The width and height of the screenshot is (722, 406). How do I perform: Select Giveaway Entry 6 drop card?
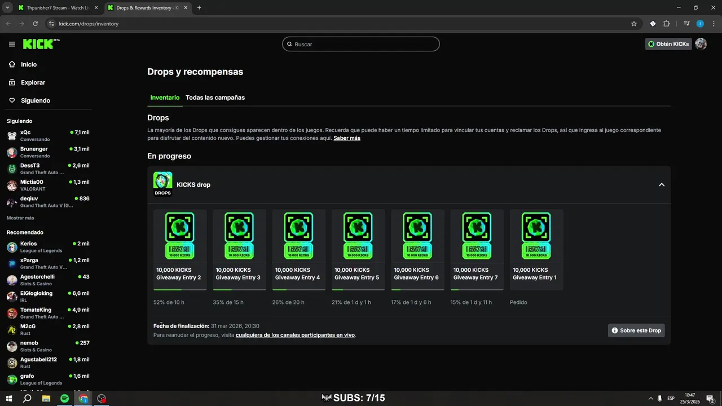pyautogui.click(x=417, y=250)
